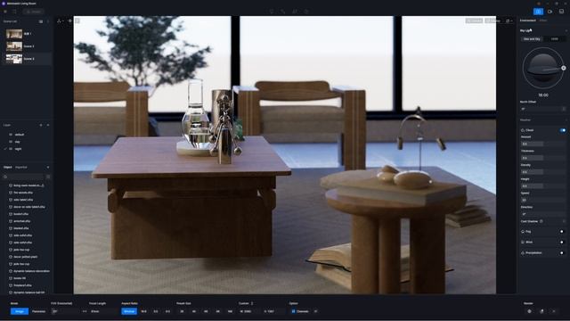Viewport: 570px width, 321px height.
Task: Click icon beside 'fireplace' object row
Action: 11,285
